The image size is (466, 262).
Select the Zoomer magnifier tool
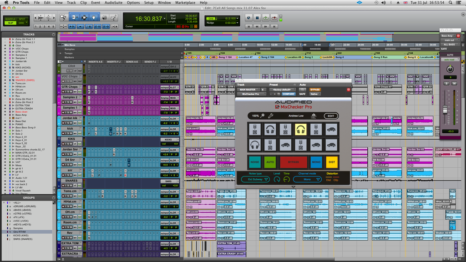[63, 18]
